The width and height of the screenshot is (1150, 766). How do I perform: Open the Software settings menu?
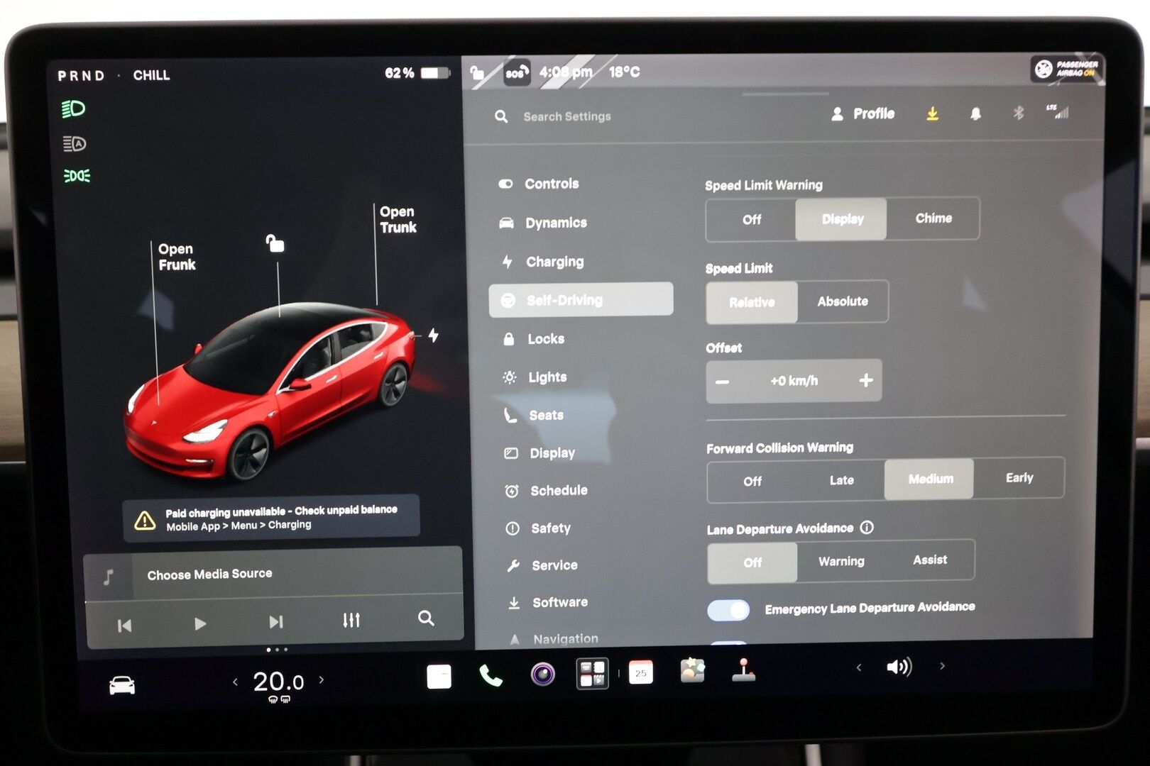click(x=560, y=603)
